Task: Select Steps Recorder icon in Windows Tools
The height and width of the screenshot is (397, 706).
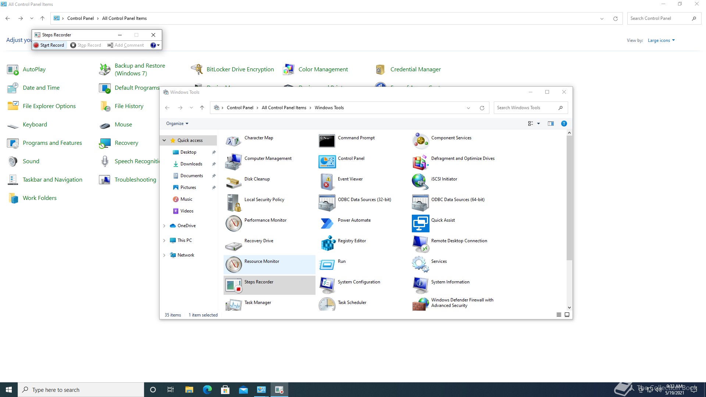Action: (233, 285)
